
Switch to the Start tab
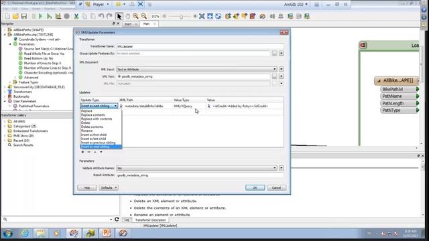point(130,24)
